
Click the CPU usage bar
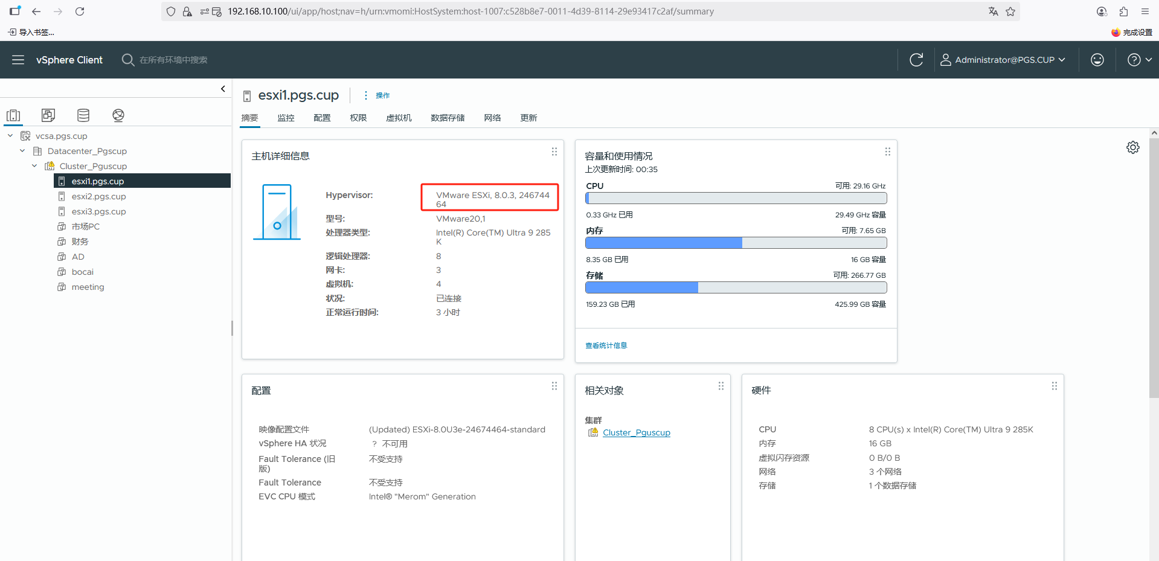click(x=736, y=198)
